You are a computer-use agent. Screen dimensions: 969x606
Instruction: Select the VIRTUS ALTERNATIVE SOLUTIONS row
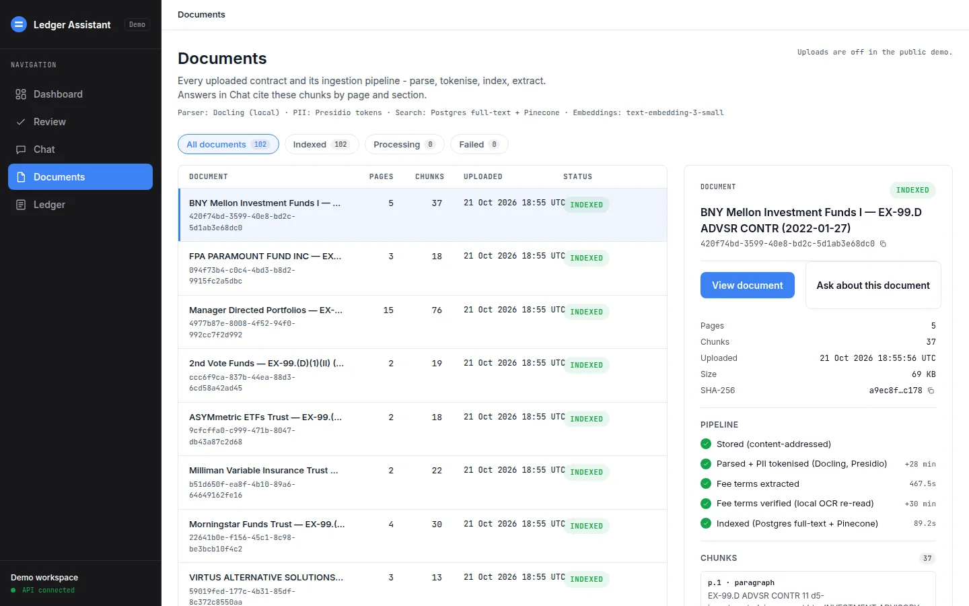pos(423,584)
